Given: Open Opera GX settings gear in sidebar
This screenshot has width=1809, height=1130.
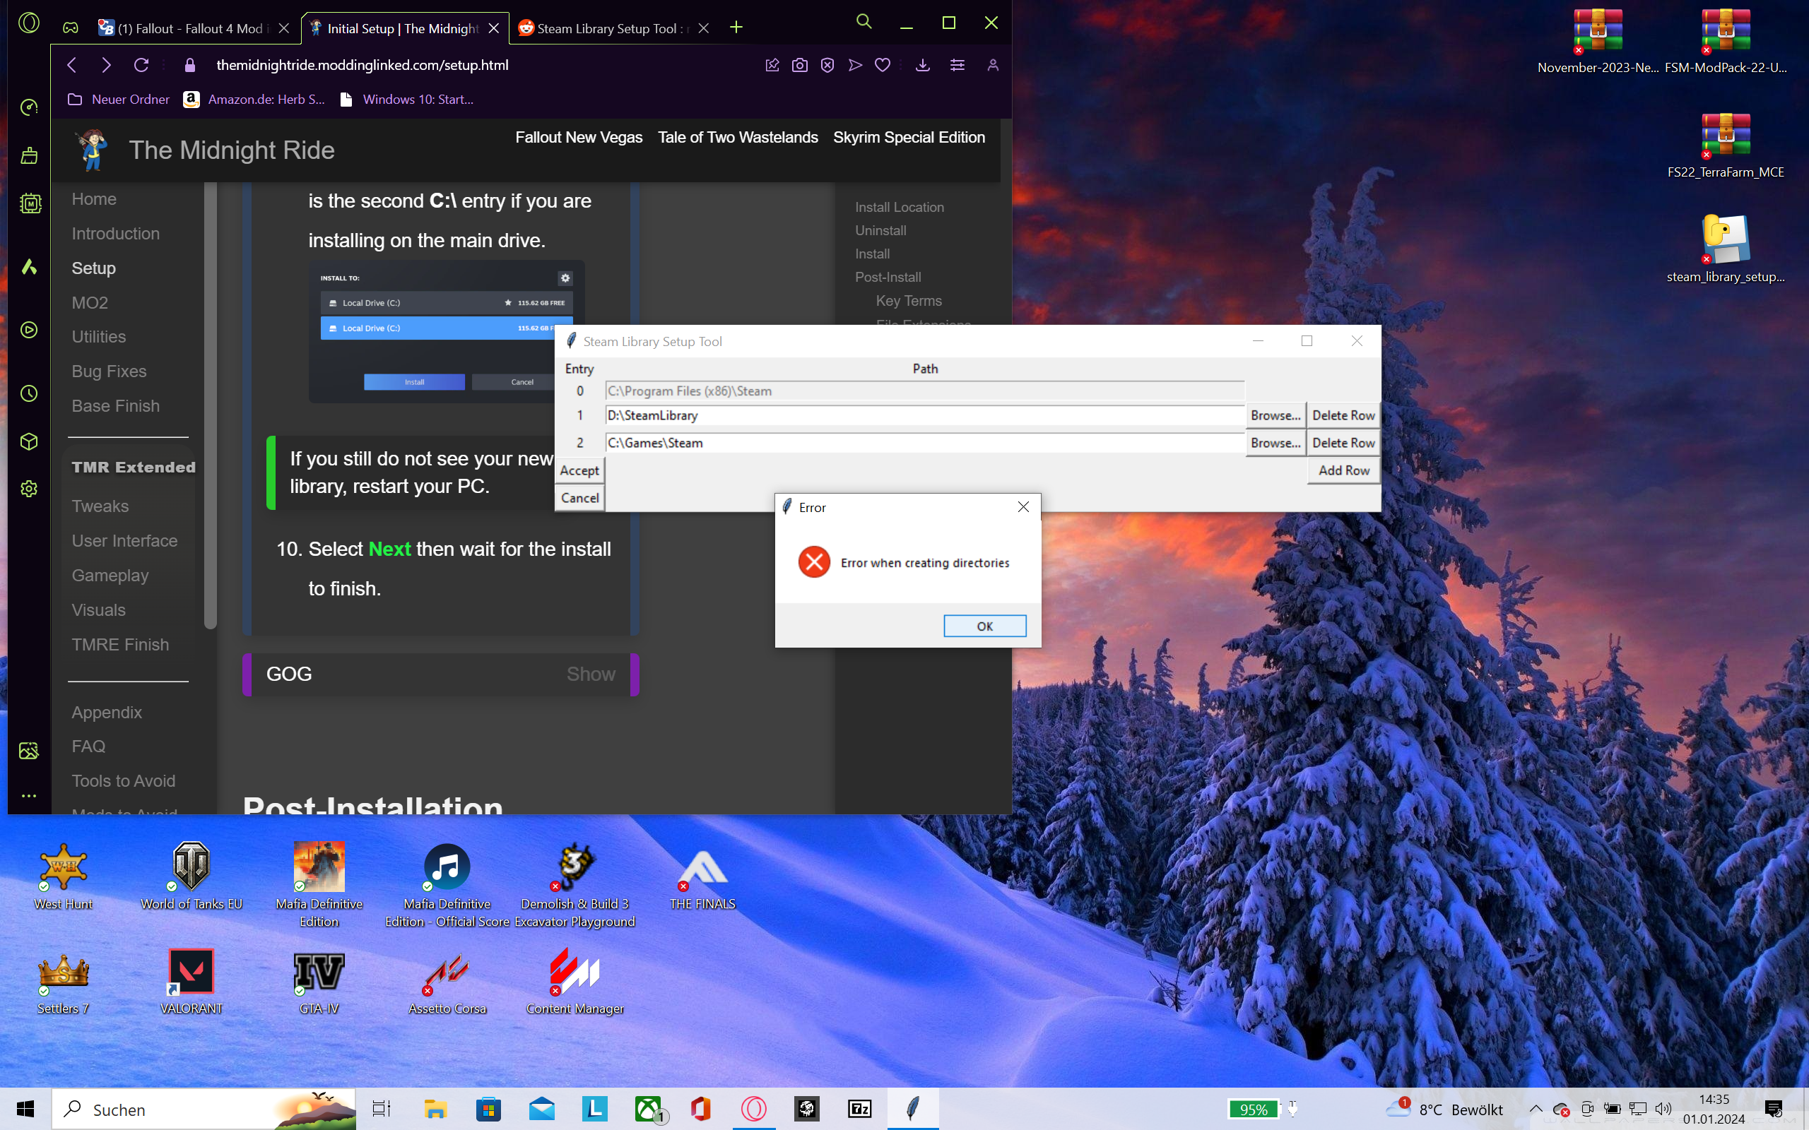Looking at the screenshot, I should click(28, 489).
